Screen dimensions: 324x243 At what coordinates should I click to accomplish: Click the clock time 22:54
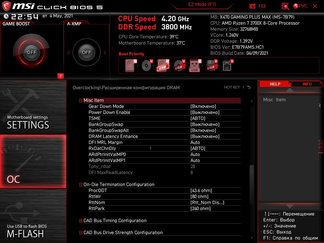[25, 16]
